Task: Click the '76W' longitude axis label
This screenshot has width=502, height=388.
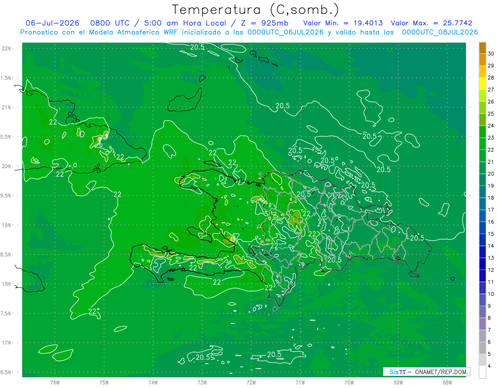Action: tap(55, 383)
